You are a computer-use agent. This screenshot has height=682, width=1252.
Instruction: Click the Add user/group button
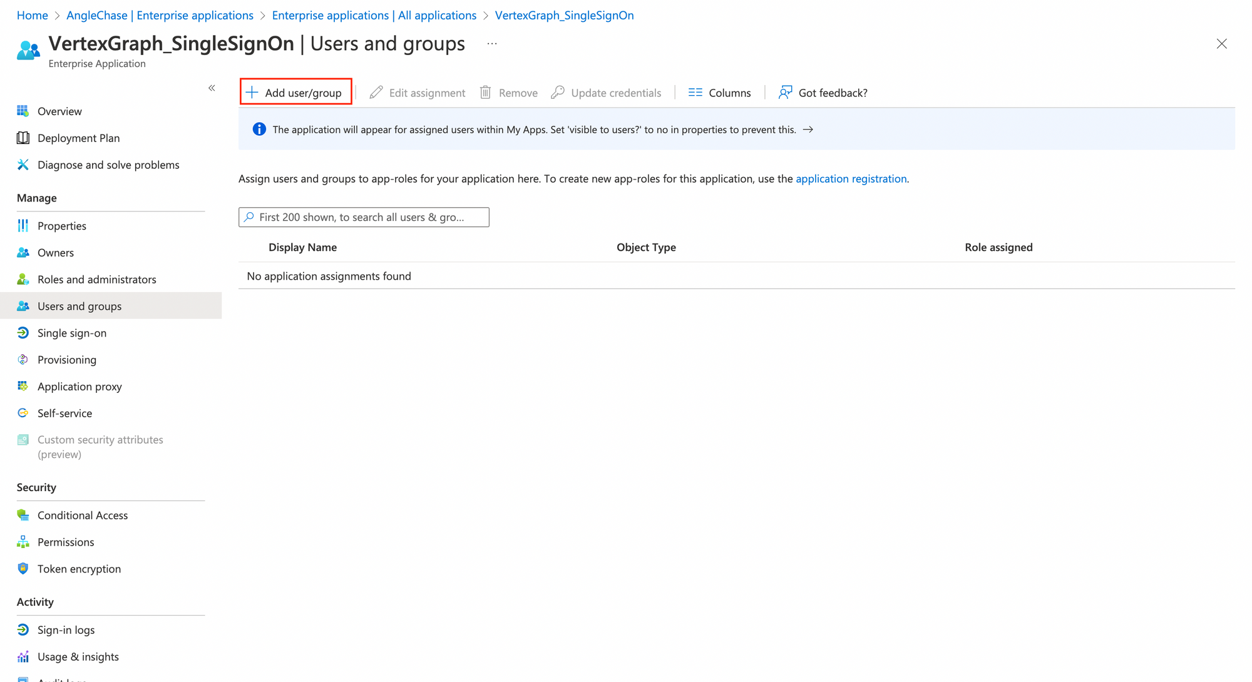(x=295, y=93)
